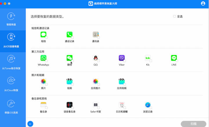Choose the 微信 WeChat icon
This screenshot has height=127, width=209.
pyautogui.click(x=70, y=58)
